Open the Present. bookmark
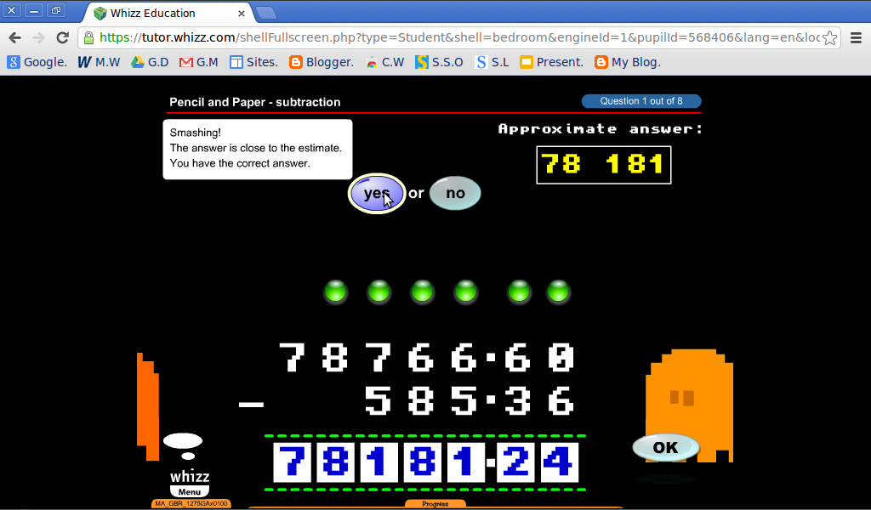 [x=551, y=62]
